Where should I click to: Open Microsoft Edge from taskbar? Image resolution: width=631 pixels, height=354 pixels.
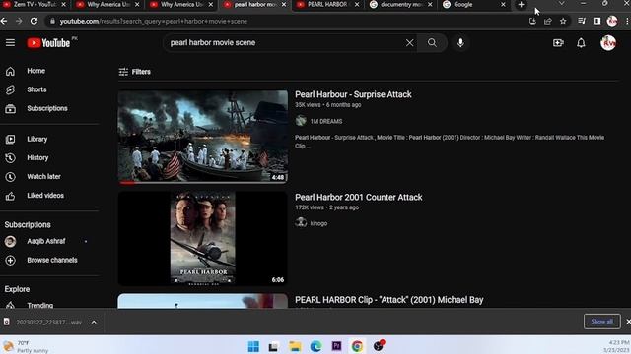pos(315,346)
